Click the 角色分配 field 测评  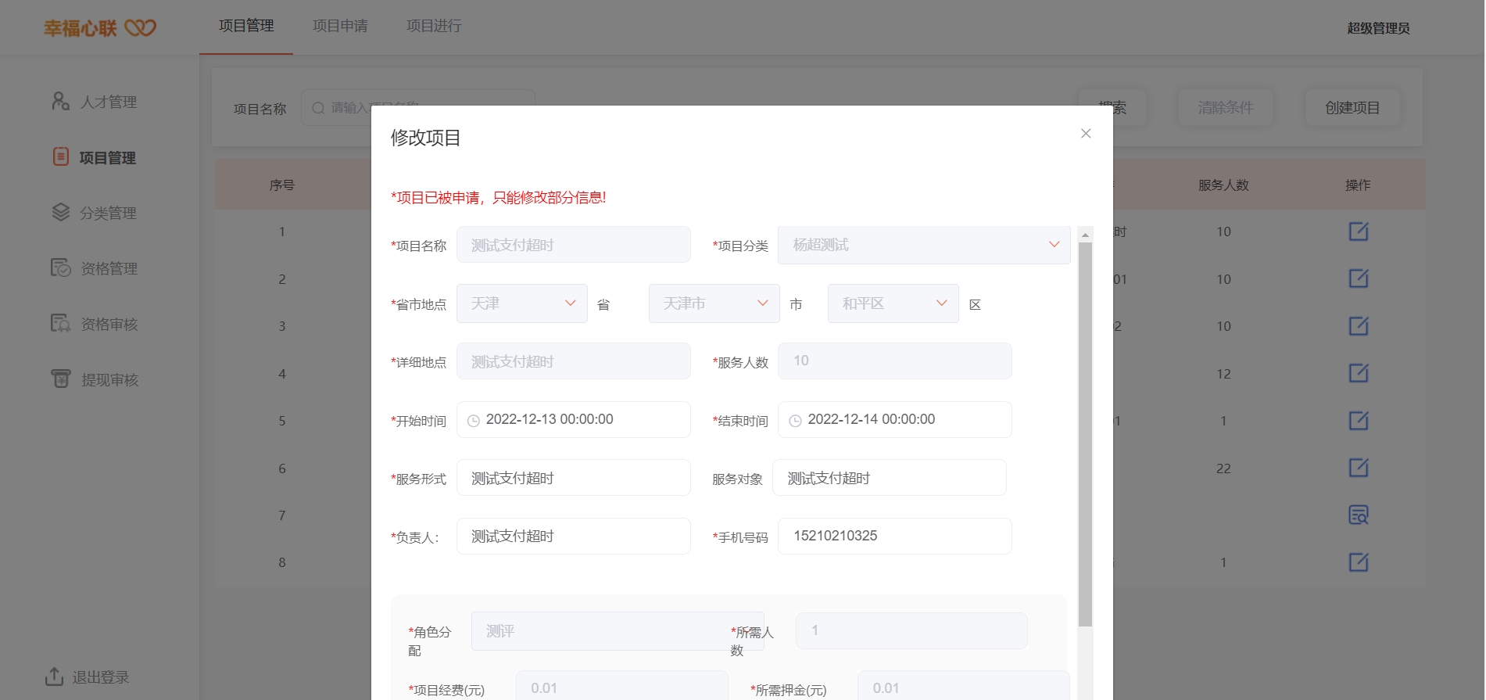(618, 631)
